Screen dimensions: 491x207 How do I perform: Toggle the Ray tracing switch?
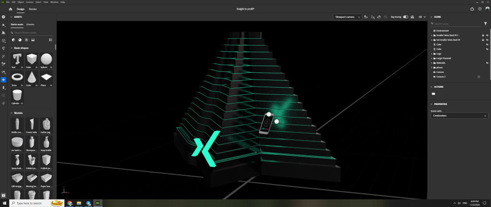coord(406,17)
